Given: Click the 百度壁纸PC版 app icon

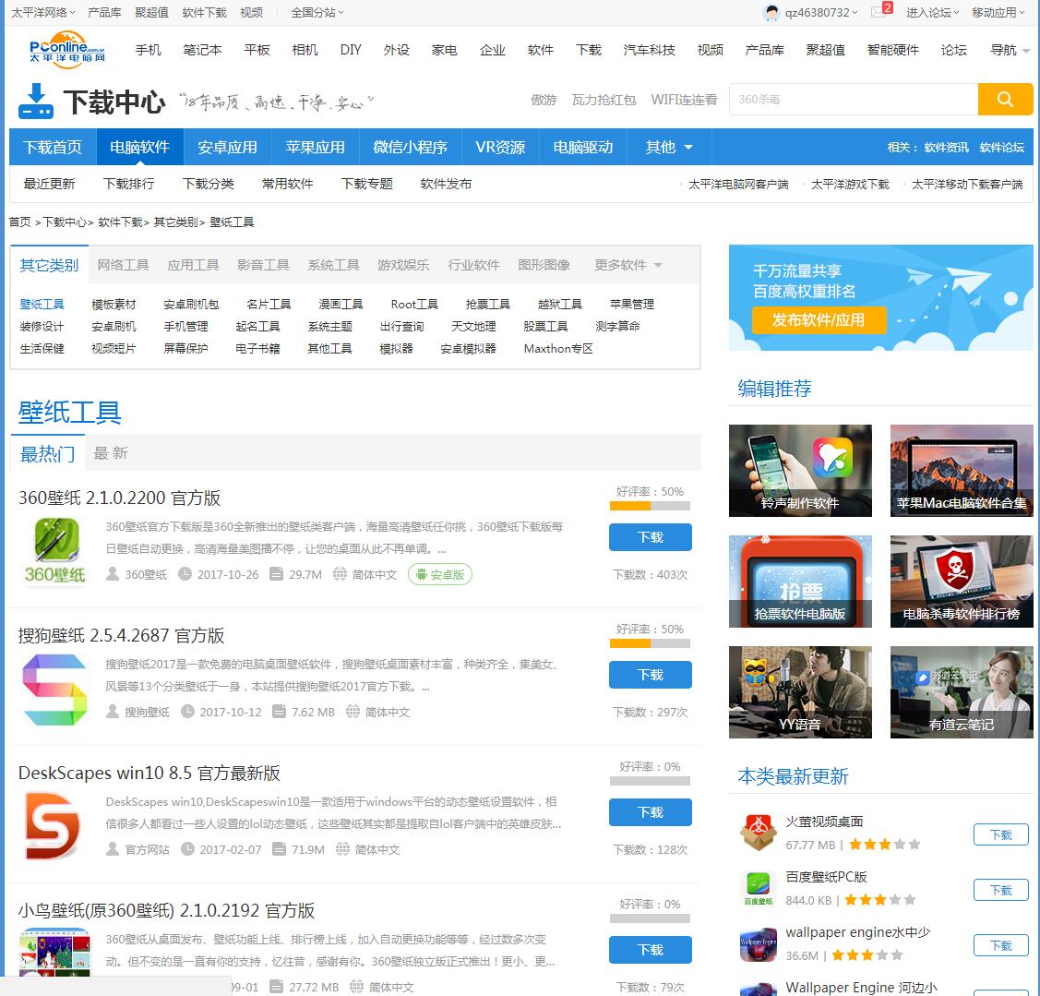Looking at the screenshot, I should click(759, 889).
